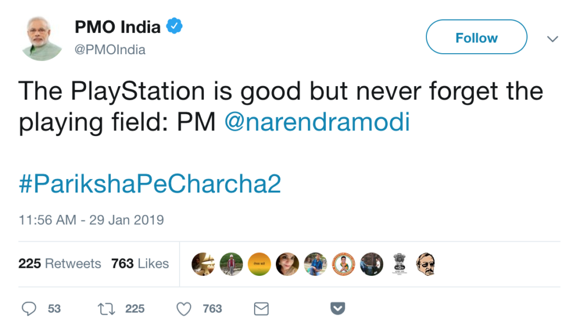Image resolution: width=573 pixels, height=330 pixels.
Task: Open the orange-ringed badge liker avatar
Action: click(x=343, y=264)
